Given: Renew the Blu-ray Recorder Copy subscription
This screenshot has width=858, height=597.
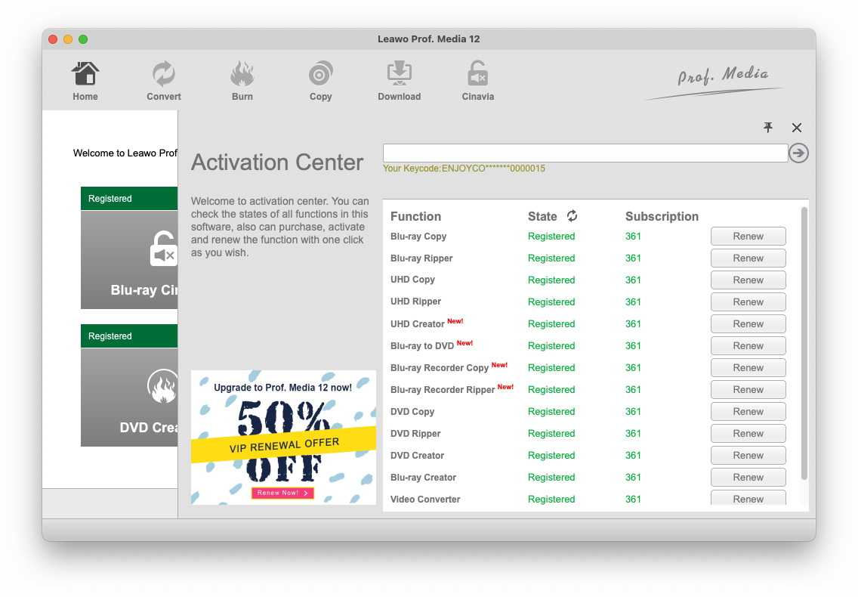Looking at the screenshot, I should (748, 367).
